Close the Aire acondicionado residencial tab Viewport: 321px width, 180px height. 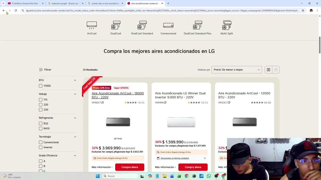pos(162,3)
